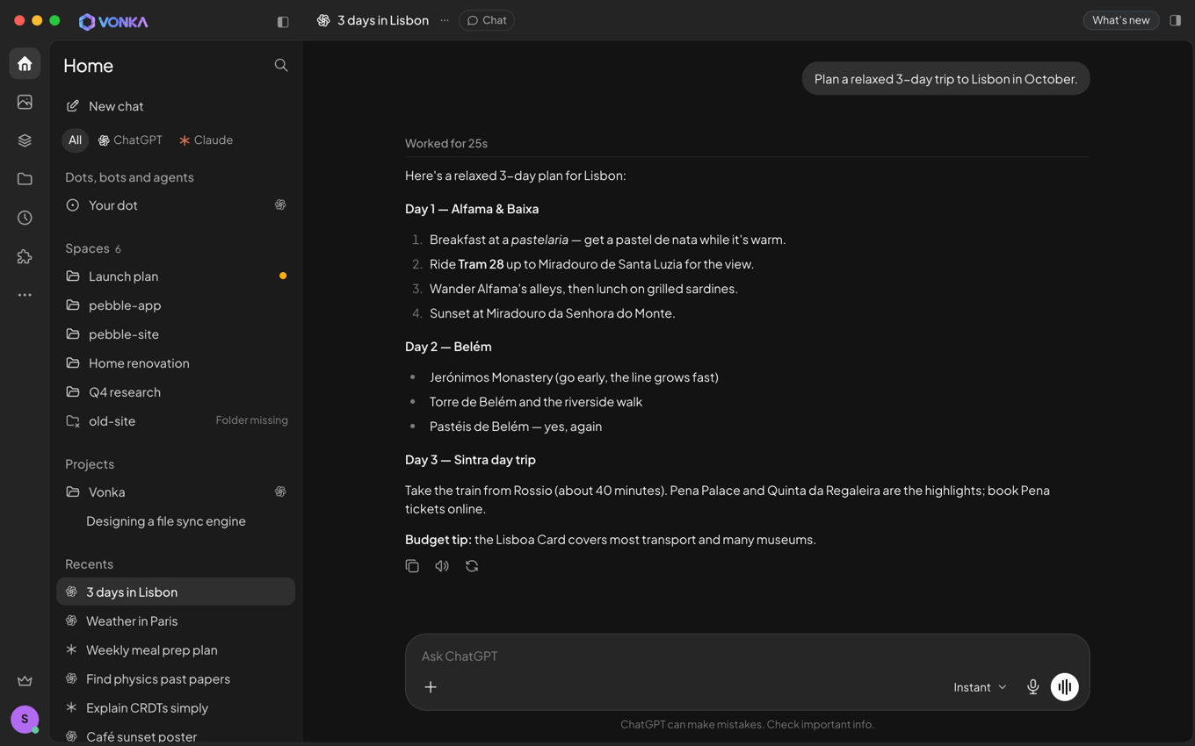This screenshot has width=1195, height=746.
Task: Open the history clock rail icon
Action: click(25, 218)
